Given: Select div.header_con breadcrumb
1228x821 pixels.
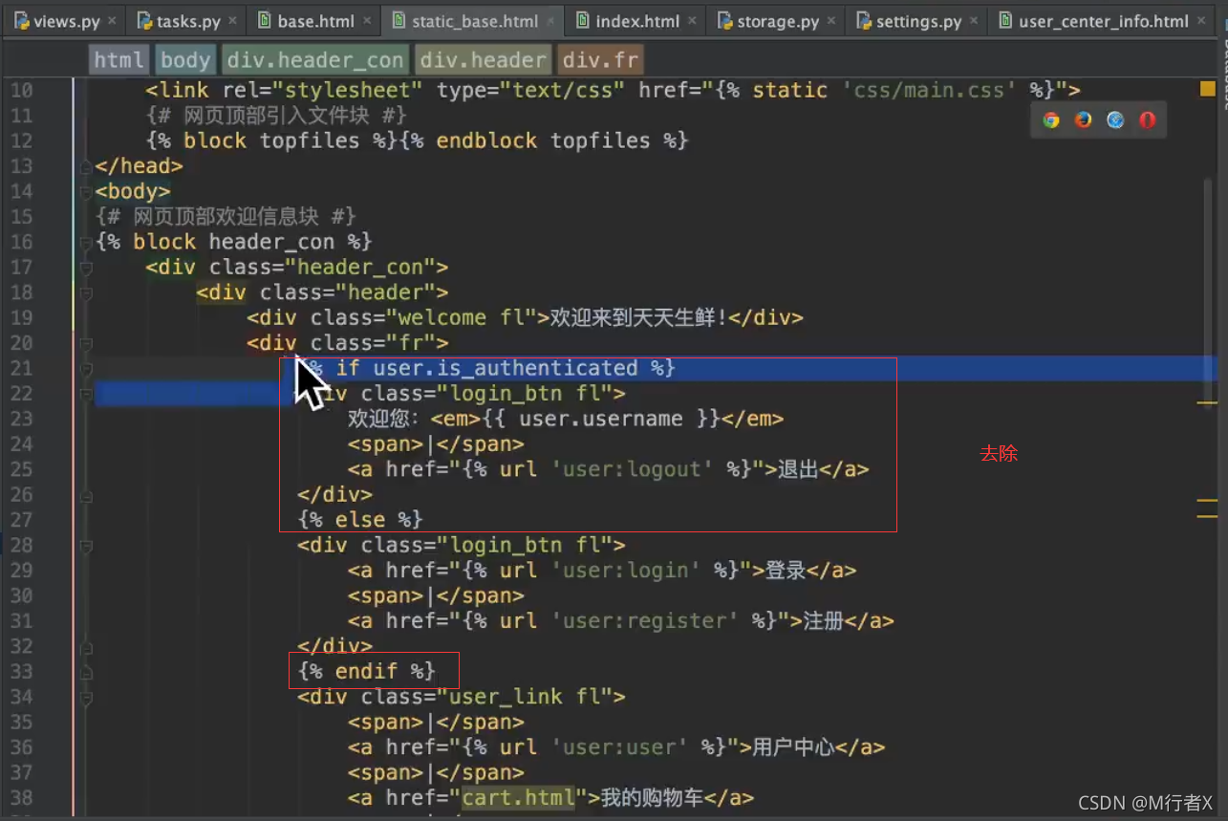Looking at the screenshot, I should click(x=315, y=60).
